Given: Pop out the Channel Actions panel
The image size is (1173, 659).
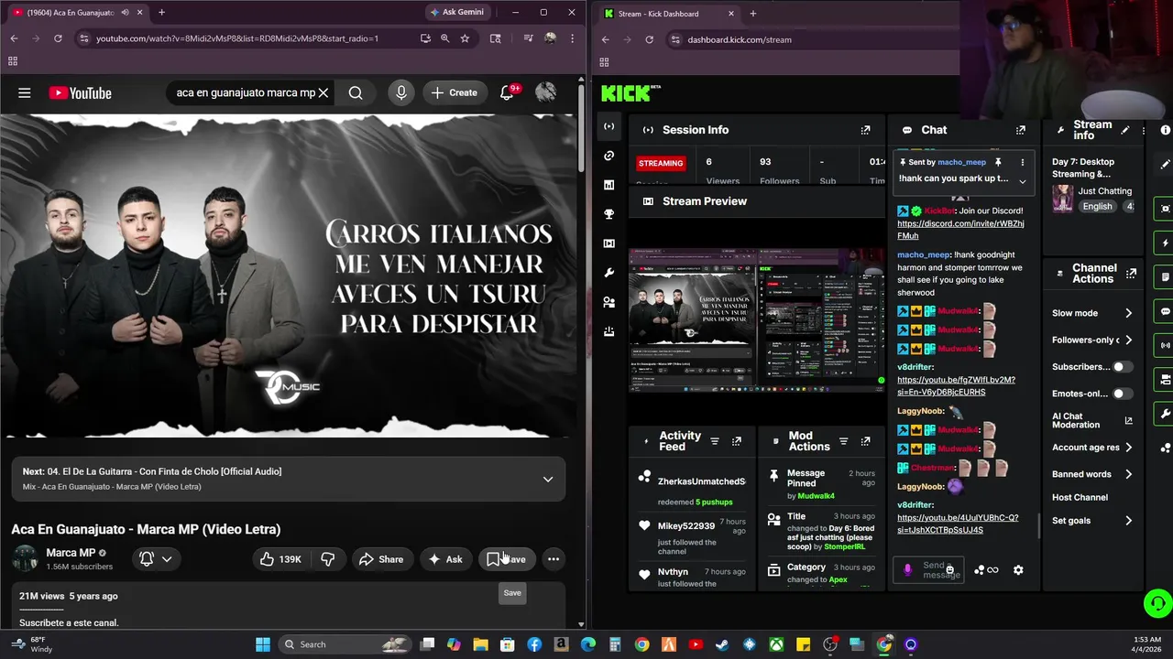Looking at the screenshot, I should [x=1132, y=274].
